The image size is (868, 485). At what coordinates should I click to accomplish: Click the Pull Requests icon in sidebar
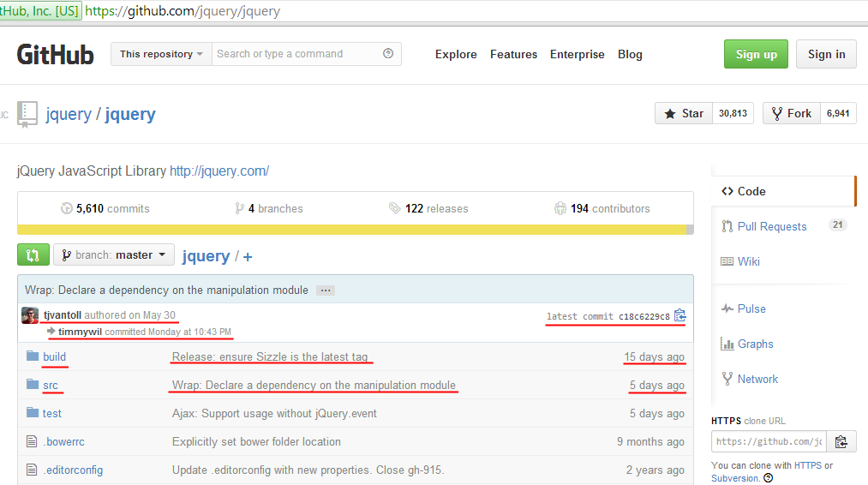[727, 226]
